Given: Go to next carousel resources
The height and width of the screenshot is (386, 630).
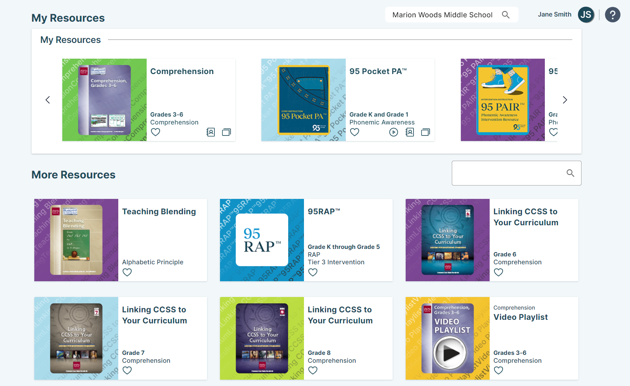Looking at the screenshot, I should click(x=565, y=100).
